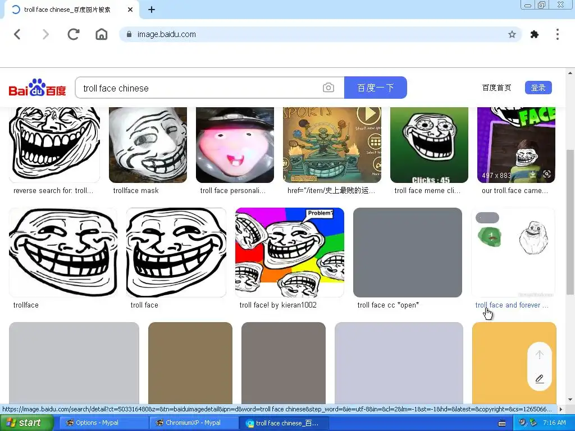575x431 pixels.
Task: Open the 百度首页 link
Action: (496, 88)
